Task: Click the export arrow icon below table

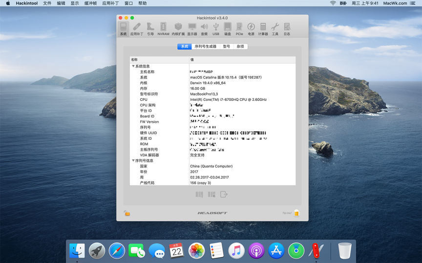Action: (224, 194)
